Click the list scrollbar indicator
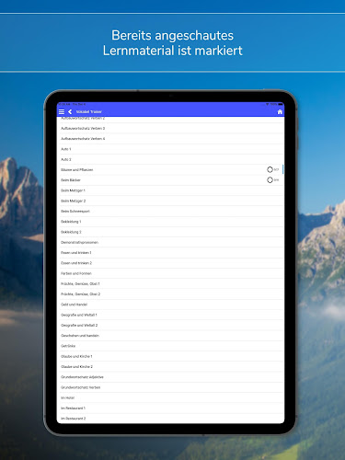The width and height of the screenshot is (345, 460). [282, 169]
